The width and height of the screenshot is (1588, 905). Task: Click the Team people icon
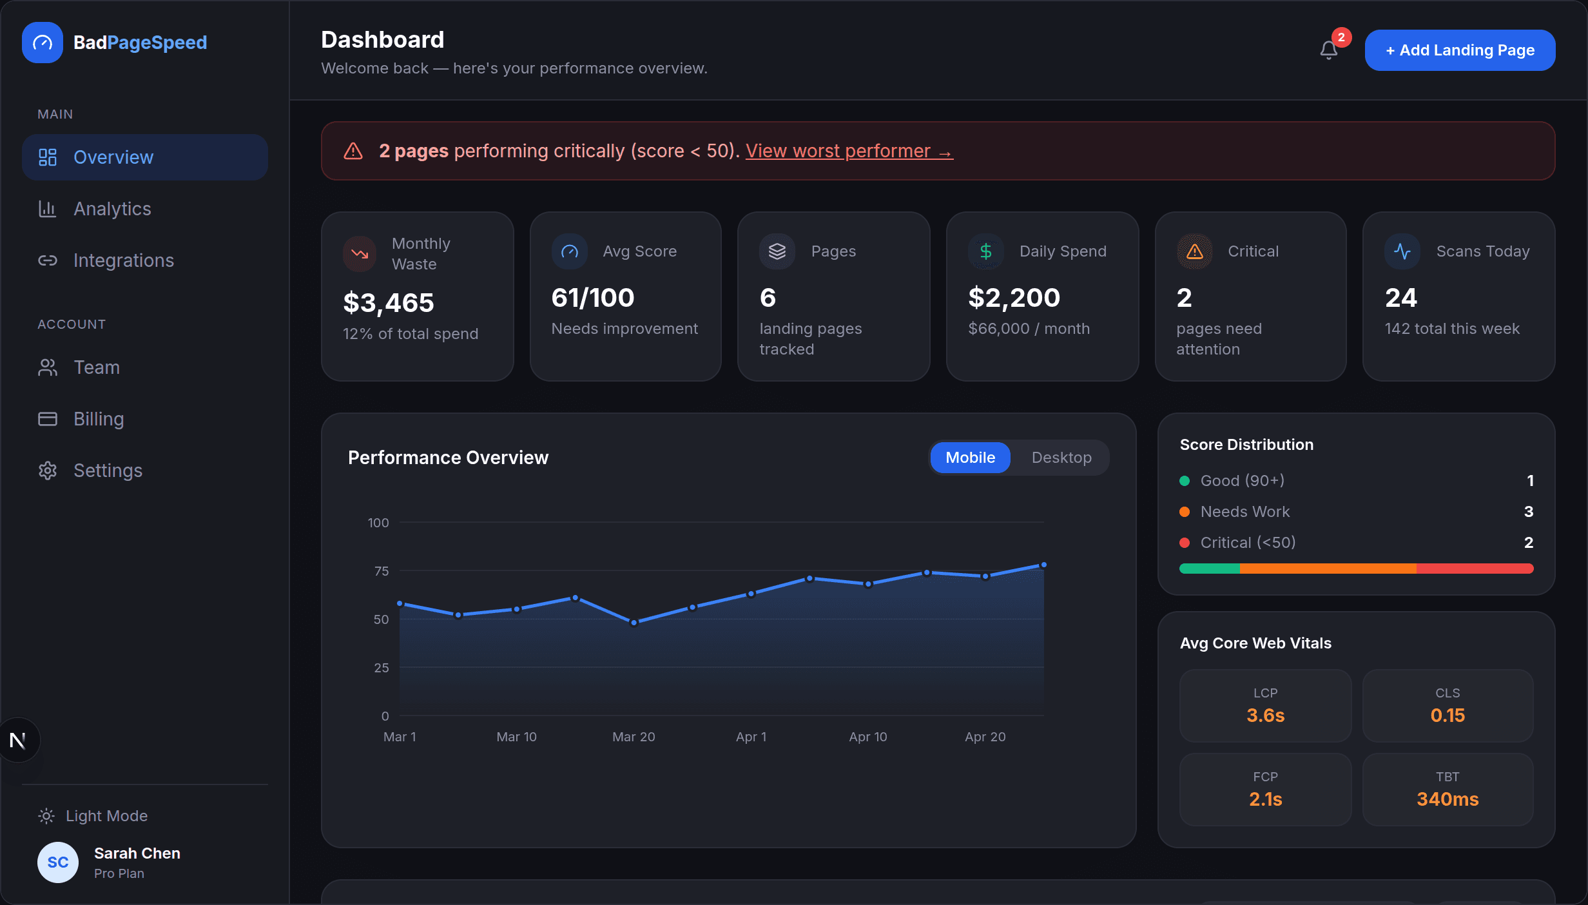tap(48, 367)
